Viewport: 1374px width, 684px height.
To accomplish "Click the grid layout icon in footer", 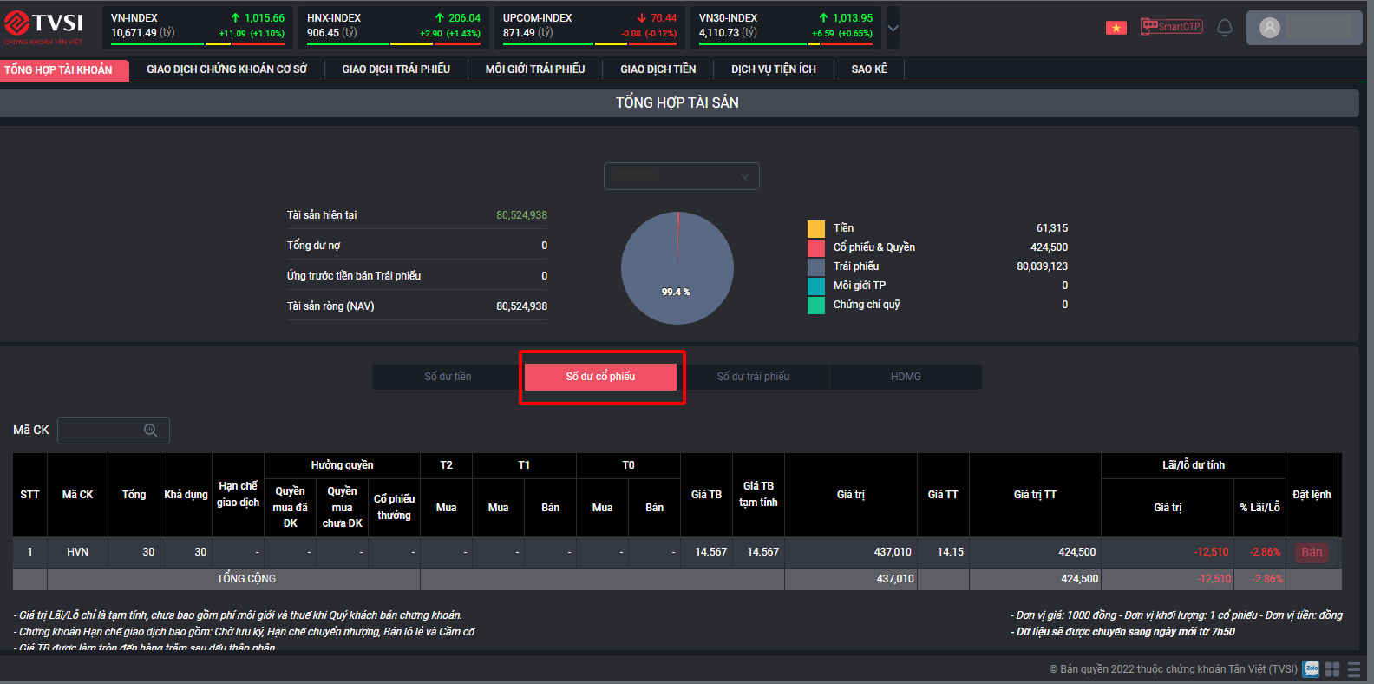I will (x=1332, y=668).
